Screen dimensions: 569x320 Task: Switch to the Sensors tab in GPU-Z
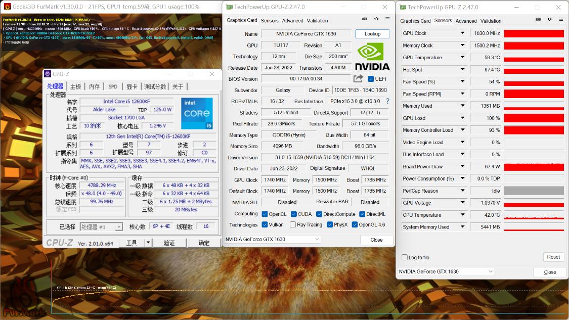click(270, 20)
